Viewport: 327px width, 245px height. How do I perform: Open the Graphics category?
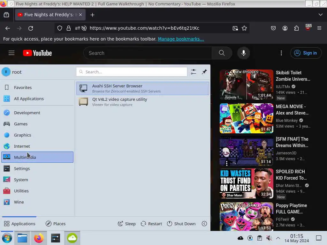pos(37,135)
